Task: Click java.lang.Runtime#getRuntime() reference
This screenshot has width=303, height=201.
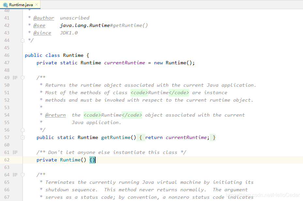Action: (x=104, y=25)
